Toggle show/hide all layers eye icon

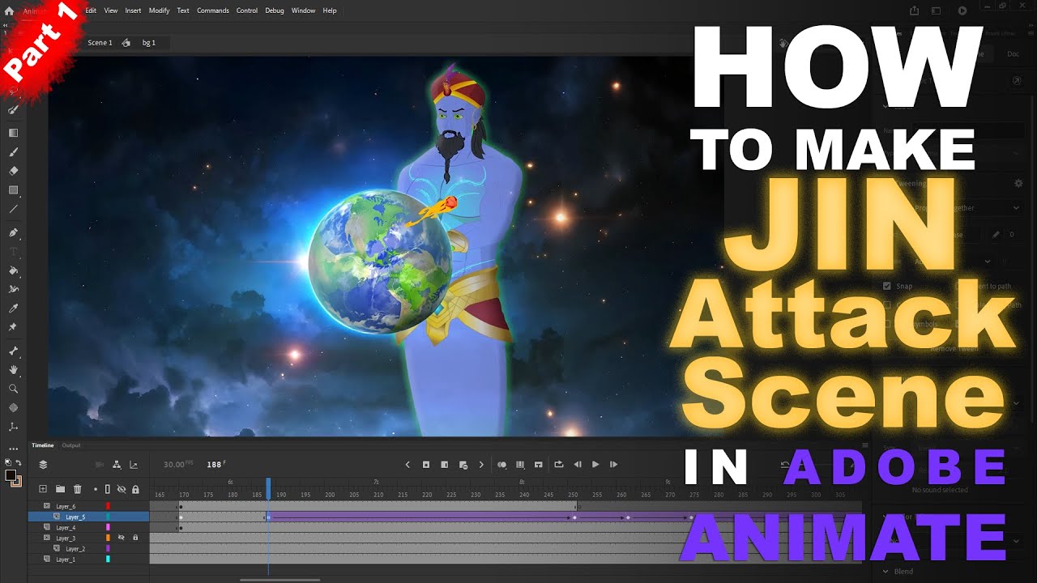(121, 489)
